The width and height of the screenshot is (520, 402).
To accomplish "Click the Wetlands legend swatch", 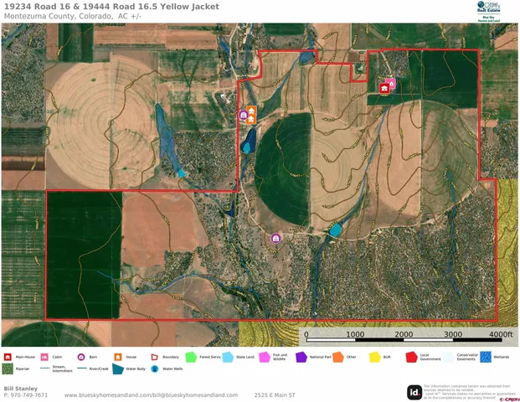I will click(x=487, y=357).
